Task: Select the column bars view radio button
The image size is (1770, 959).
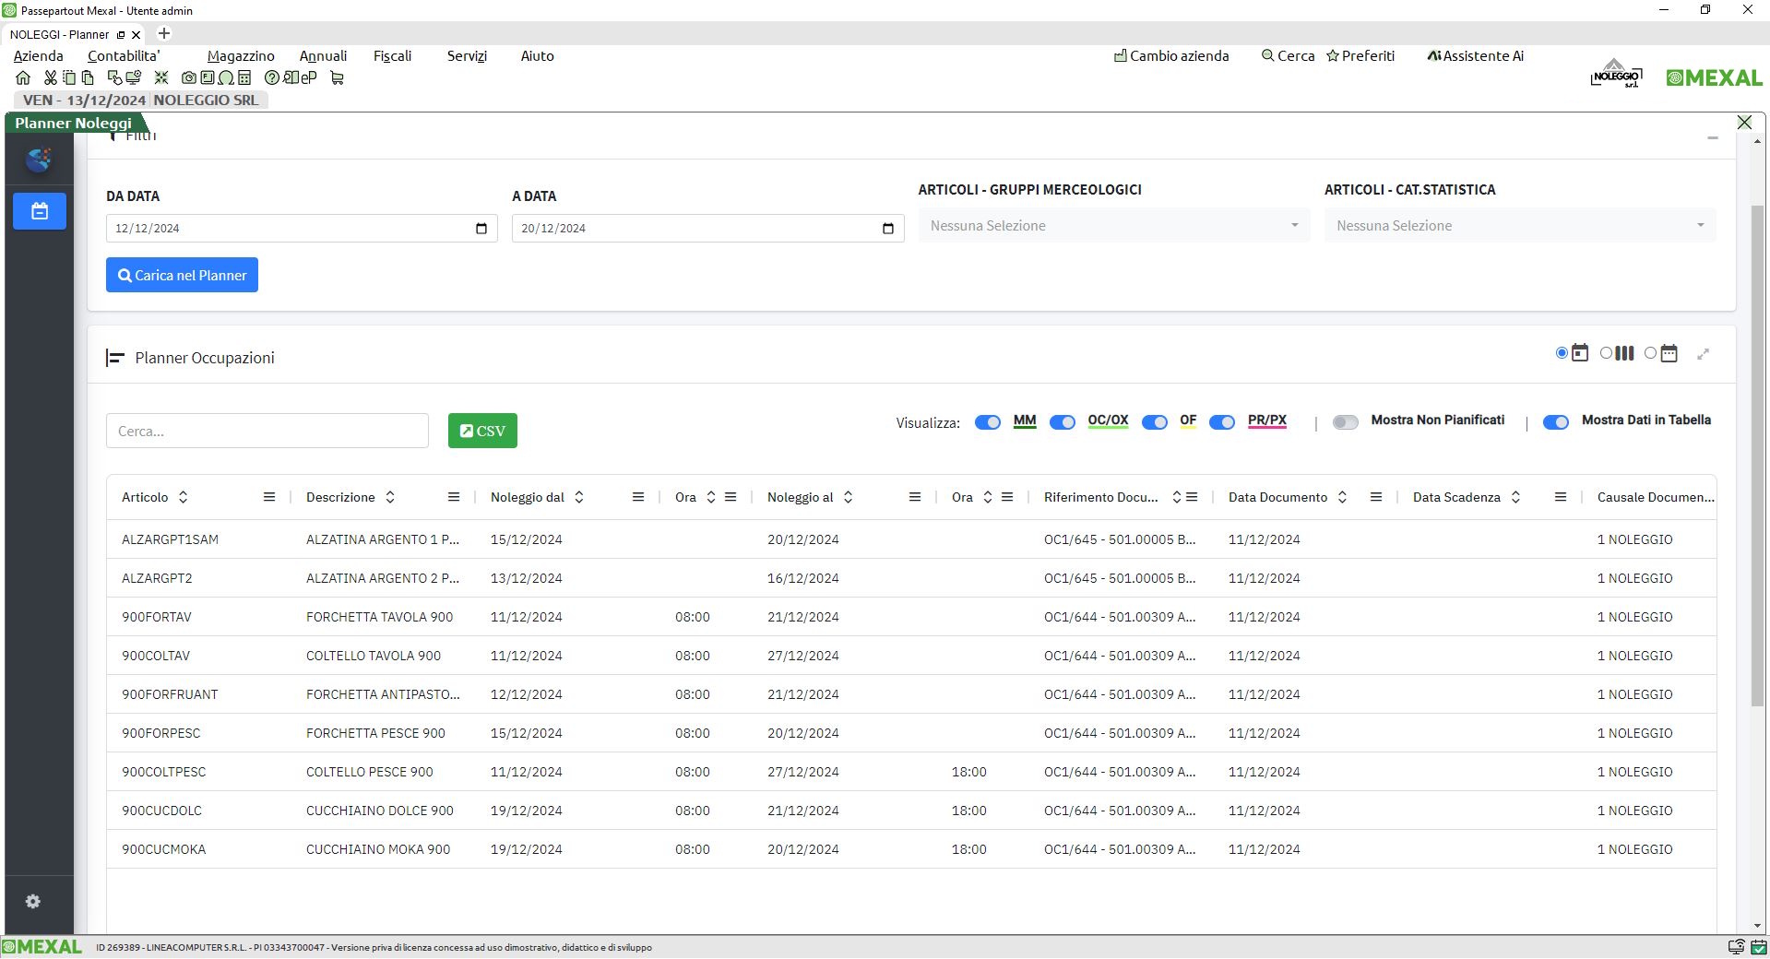Action: [x=1606, y=353]
